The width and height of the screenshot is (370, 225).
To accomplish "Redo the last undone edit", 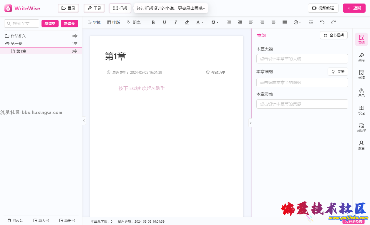I will point(334,22).
